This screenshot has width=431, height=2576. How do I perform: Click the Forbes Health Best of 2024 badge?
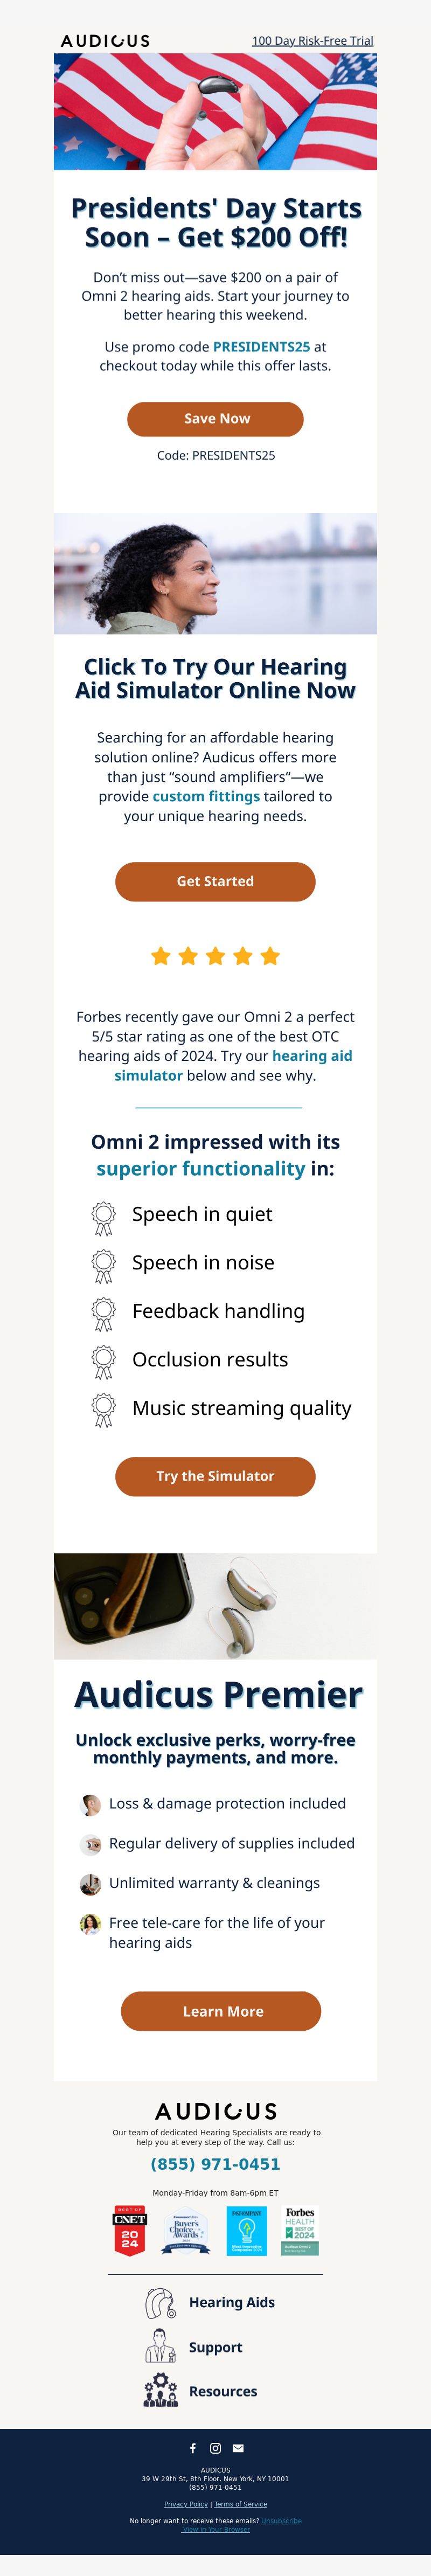click(x=300, y=2231)
